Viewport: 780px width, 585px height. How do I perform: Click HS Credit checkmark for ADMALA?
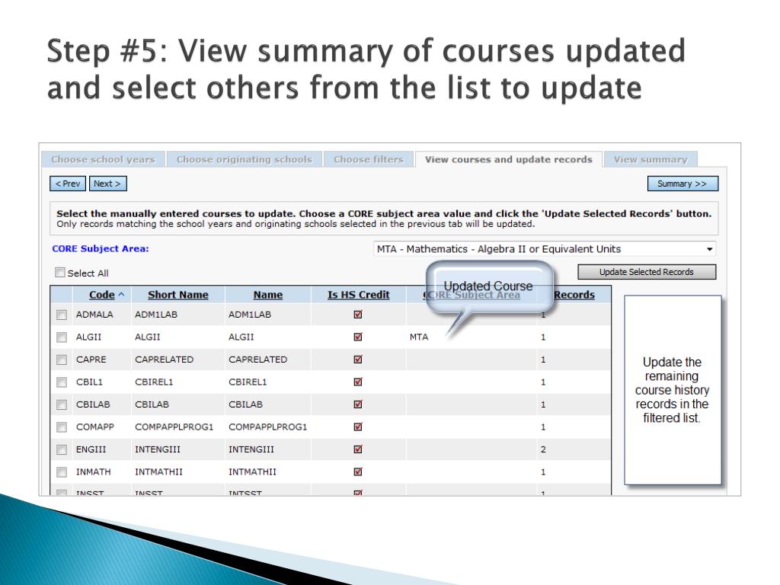point(358,315)
